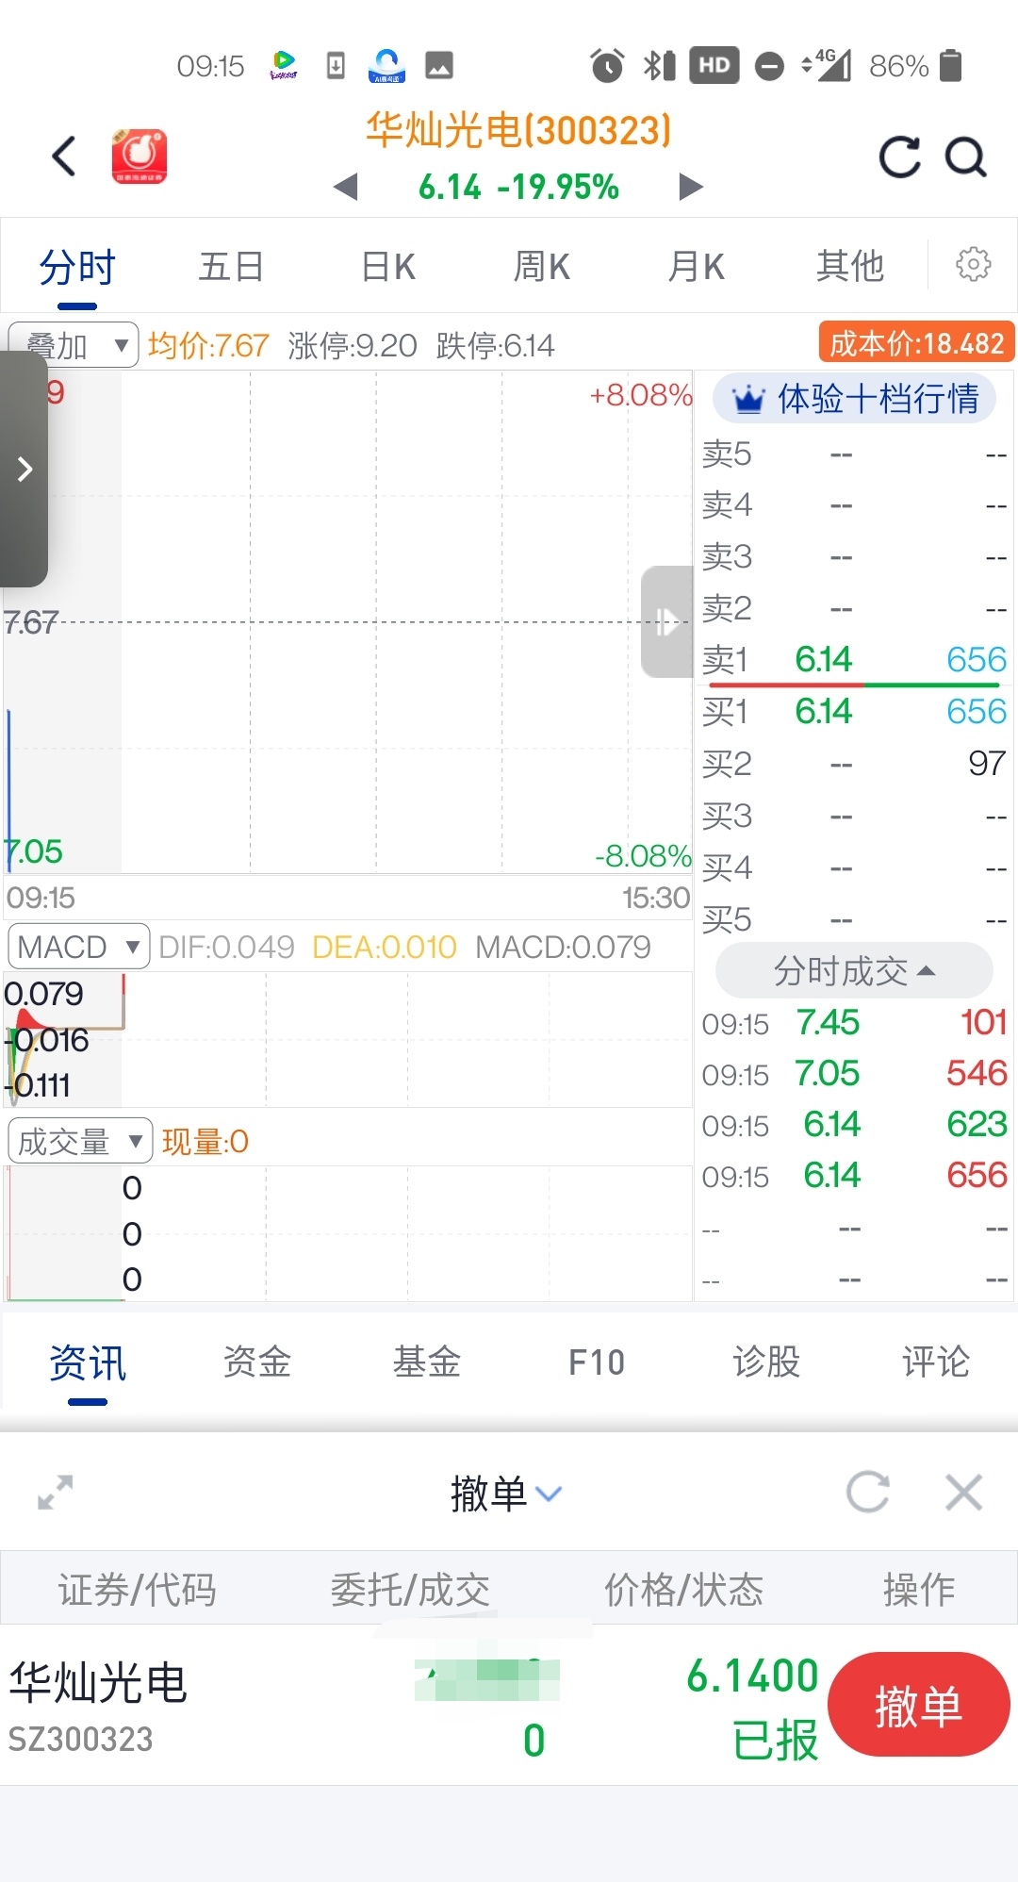
Task: Tap the 成本价:18.482 badge
Action: pyautogui.click(x=916, y=343)
